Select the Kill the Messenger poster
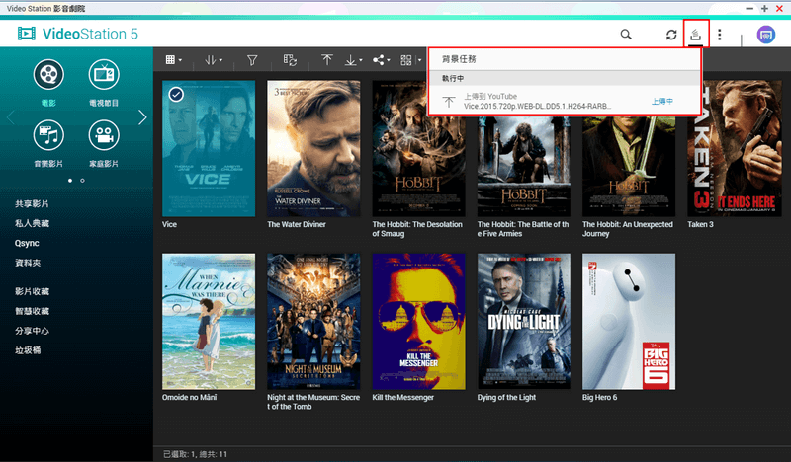This screenshot has width=791, height=462. tap(418, 322)
